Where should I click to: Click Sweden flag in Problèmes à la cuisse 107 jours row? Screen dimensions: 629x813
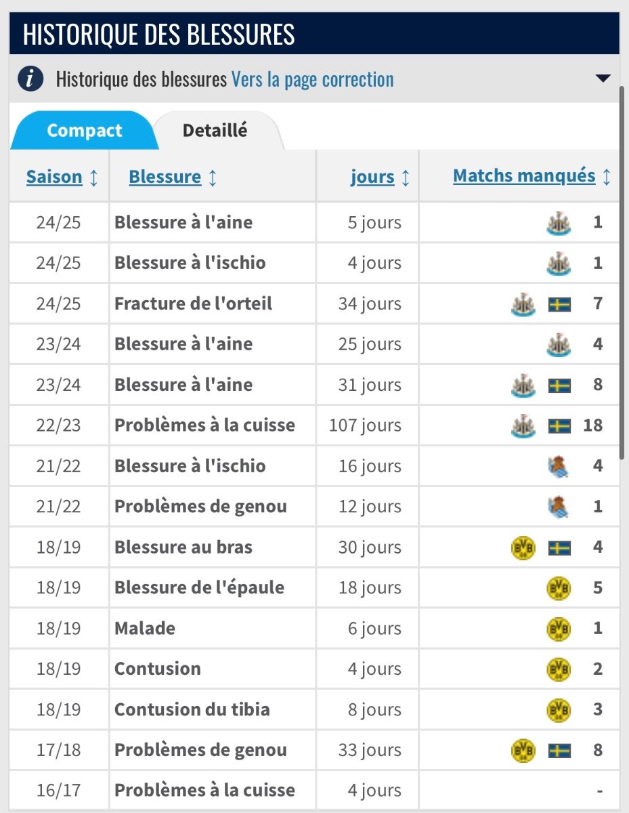click(559, 426)
